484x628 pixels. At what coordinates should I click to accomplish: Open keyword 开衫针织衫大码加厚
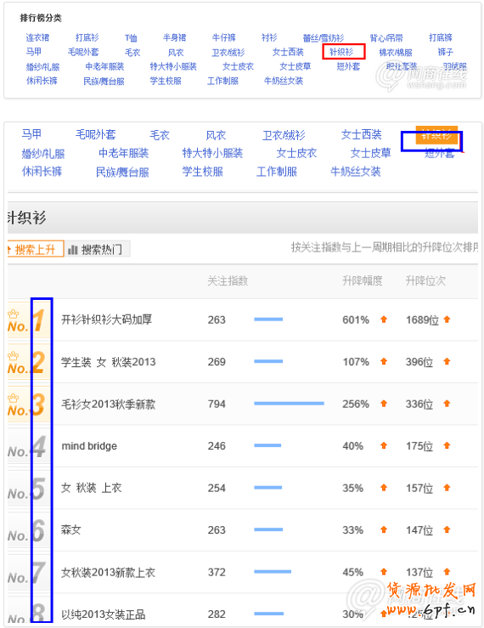[x=106, y=320]
